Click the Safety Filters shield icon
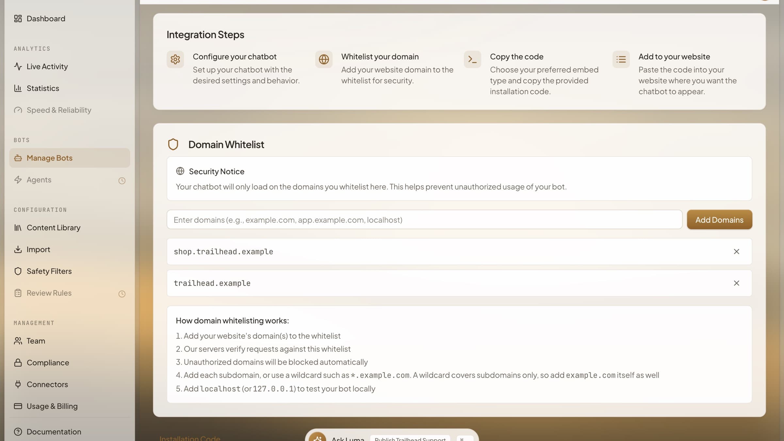 pos(18,271)
